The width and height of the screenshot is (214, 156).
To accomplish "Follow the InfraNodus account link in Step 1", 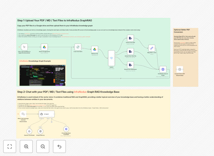I will click(x=27, y=34).
